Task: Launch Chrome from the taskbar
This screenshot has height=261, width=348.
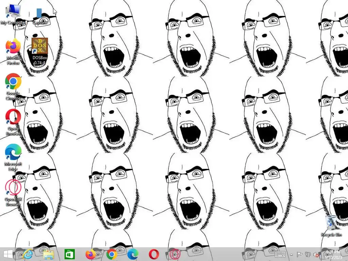Action: click(111, 254)
